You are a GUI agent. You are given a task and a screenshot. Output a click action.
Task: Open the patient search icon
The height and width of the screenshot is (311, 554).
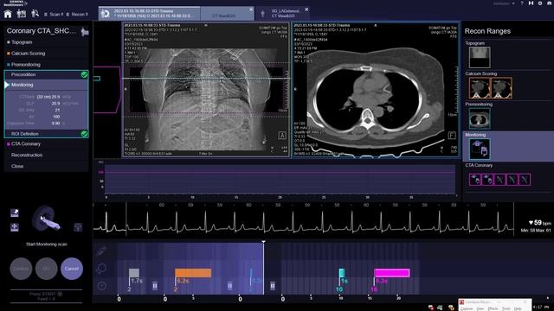35,14
